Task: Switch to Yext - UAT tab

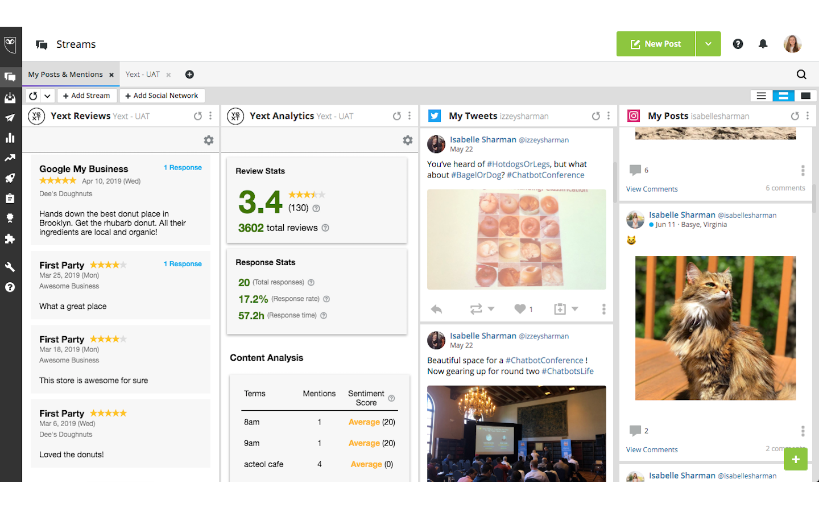Action: [x=143, y=75]
